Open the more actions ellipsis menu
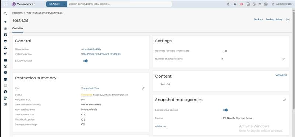This screenshot has width=295, height=137. click(x=288, y=19)
